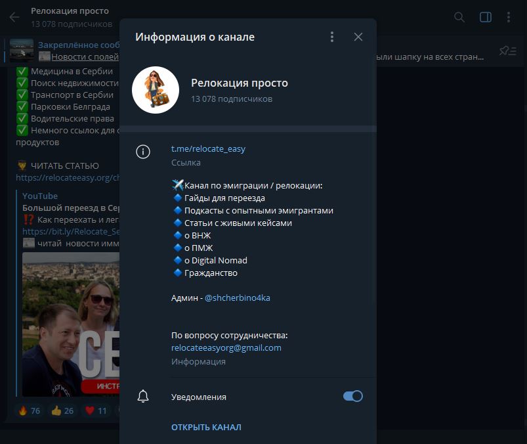The height and width of the screenshot is (444, 527).
Task: Close the Информация о канале dialog
Action: click(x=358, y=37)
